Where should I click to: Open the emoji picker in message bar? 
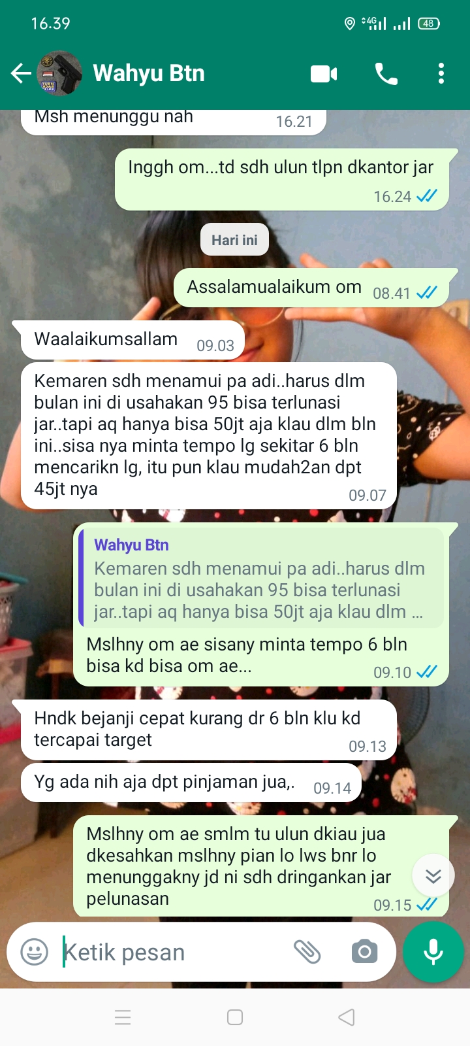coord(34,952)
